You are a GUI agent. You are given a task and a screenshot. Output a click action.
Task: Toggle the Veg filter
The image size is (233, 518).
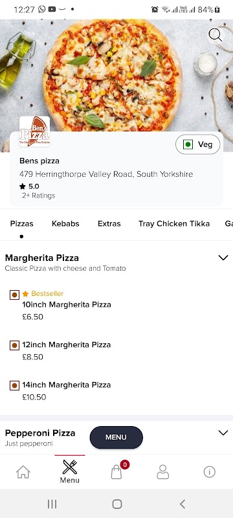[x=197, y=144]
